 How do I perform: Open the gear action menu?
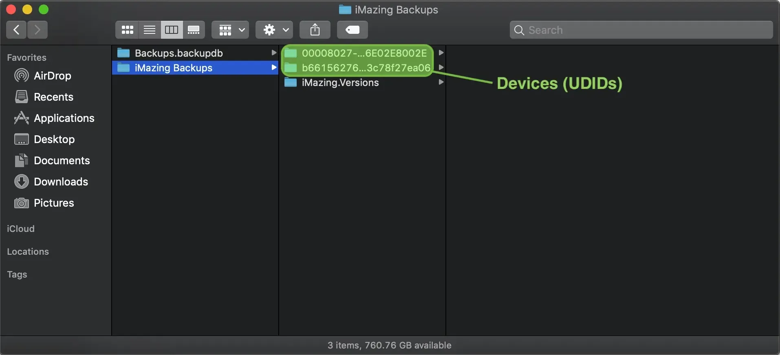pos(274,30)
